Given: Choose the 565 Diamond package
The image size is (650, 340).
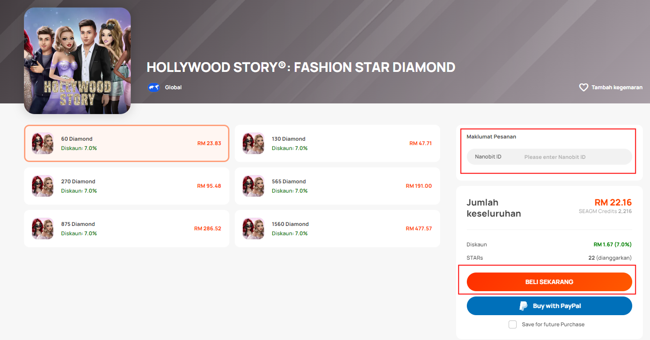Looking at the screenshot, I should point(337,186).
